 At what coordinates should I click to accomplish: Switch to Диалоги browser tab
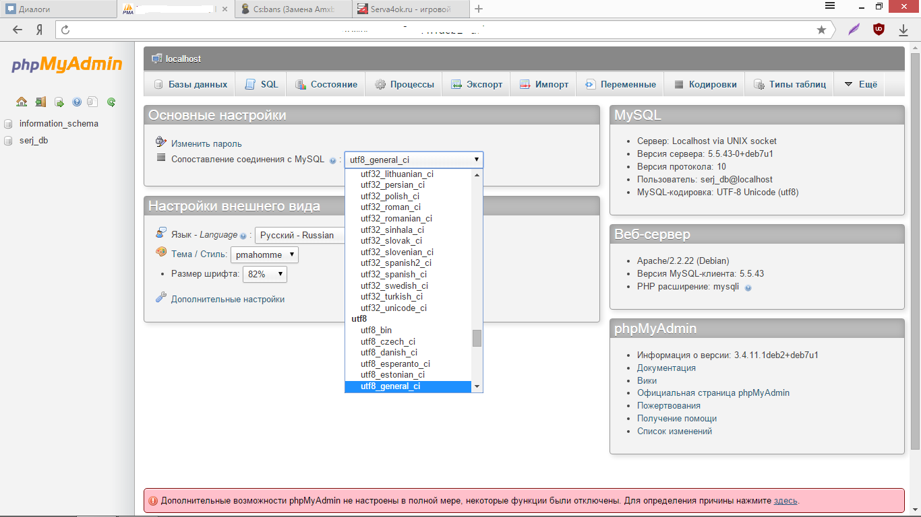coord(58,9)
